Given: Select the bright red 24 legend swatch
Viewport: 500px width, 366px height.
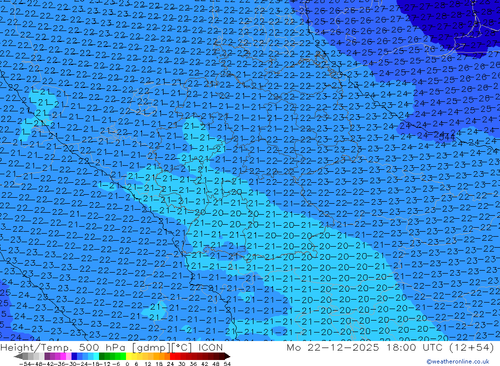Looking at the screenshot, I should pos(172,356).
